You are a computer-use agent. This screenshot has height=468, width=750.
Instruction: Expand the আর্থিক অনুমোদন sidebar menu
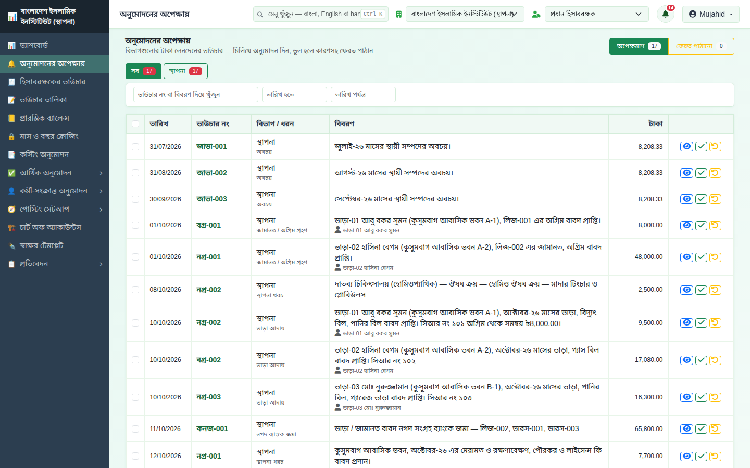pyautogui.click(x=55, y=173)
